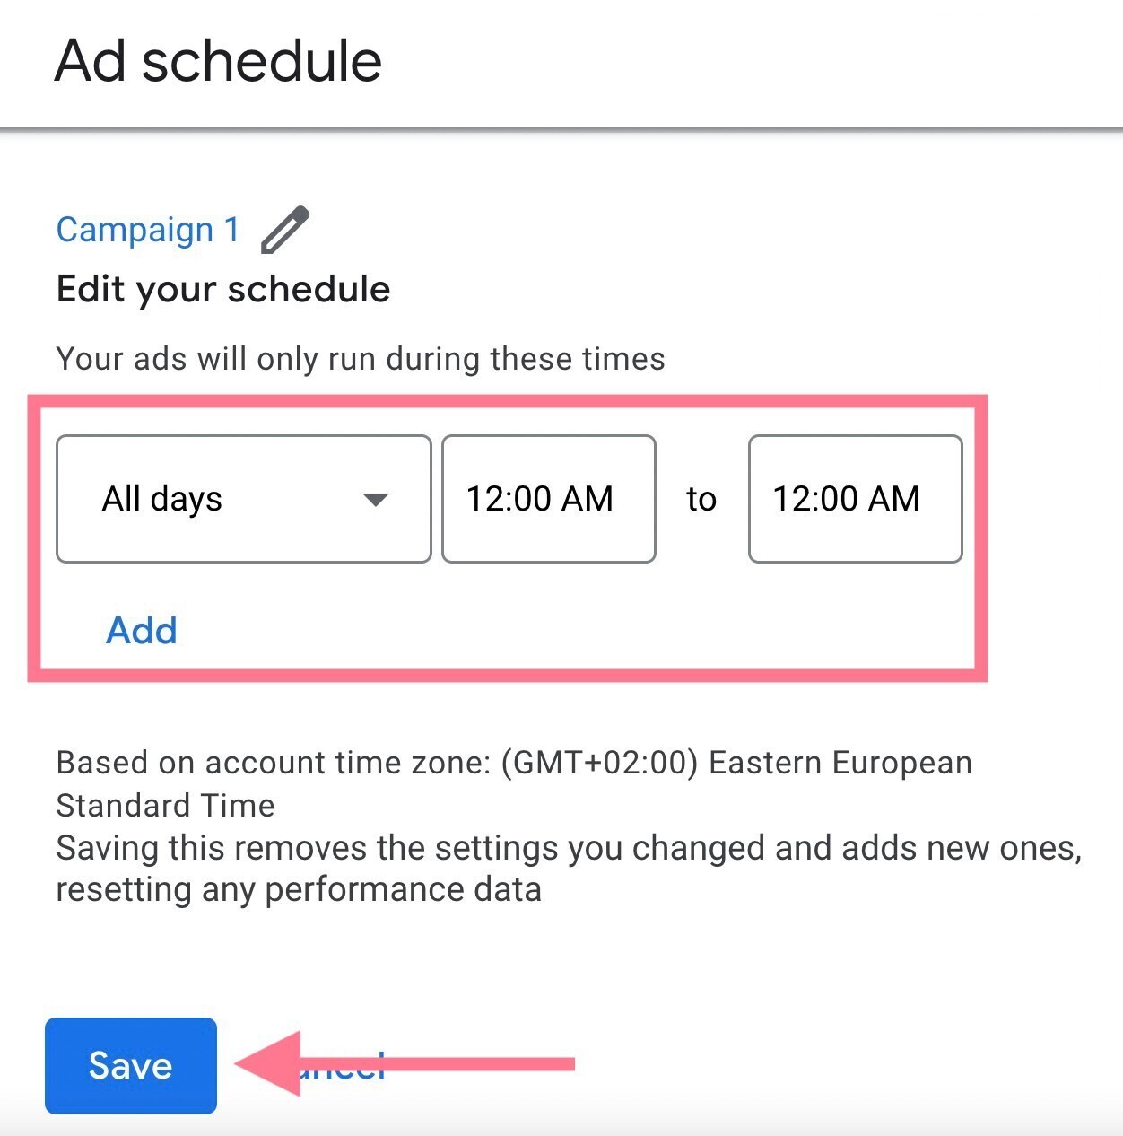The image size is (1123, 1136).
Task: Click the start time 12:00 AM field
Action: coord(548,499)
